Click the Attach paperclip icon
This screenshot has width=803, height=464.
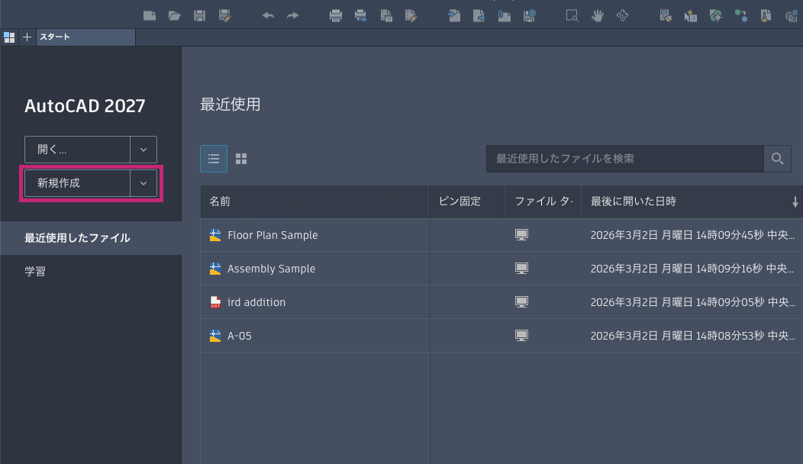click(x=504, y=16)
